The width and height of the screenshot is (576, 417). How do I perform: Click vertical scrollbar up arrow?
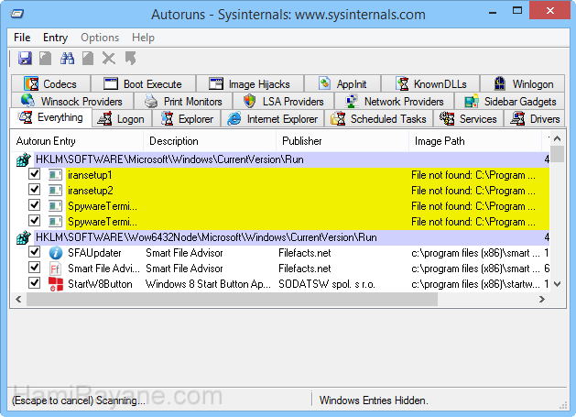tap(558, 138)
